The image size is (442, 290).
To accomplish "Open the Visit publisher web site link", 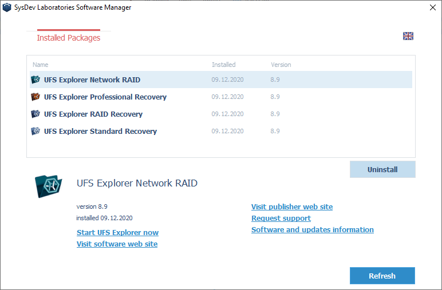I will click(x=291, y=207).
